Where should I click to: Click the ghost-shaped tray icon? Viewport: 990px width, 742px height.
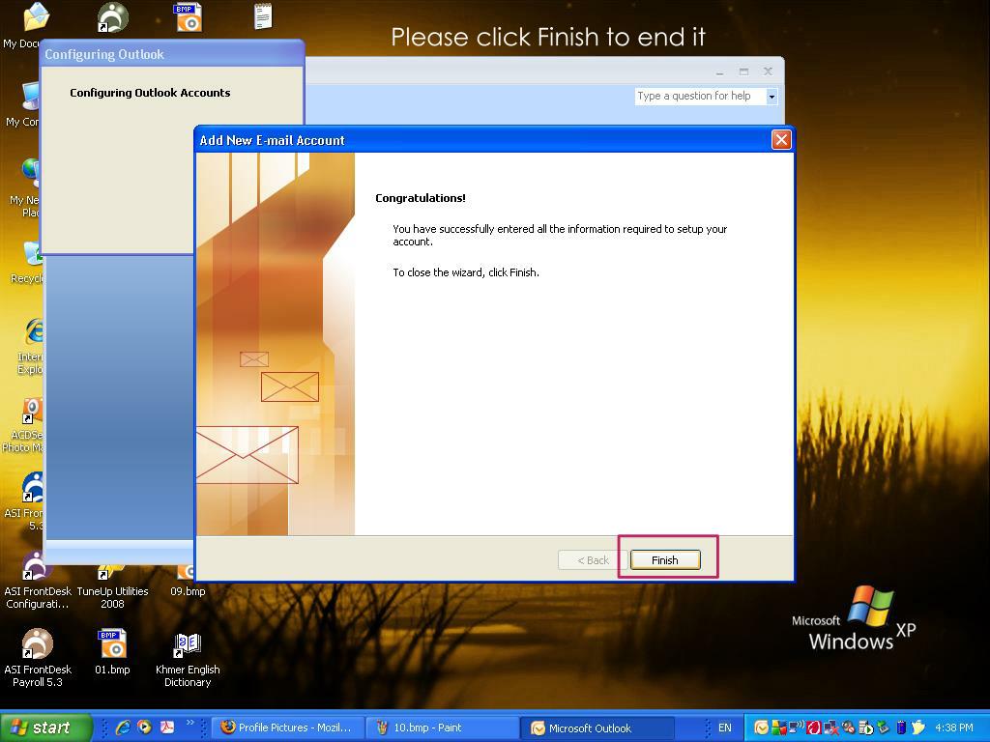pyautogui.click(x=918, y=728)
